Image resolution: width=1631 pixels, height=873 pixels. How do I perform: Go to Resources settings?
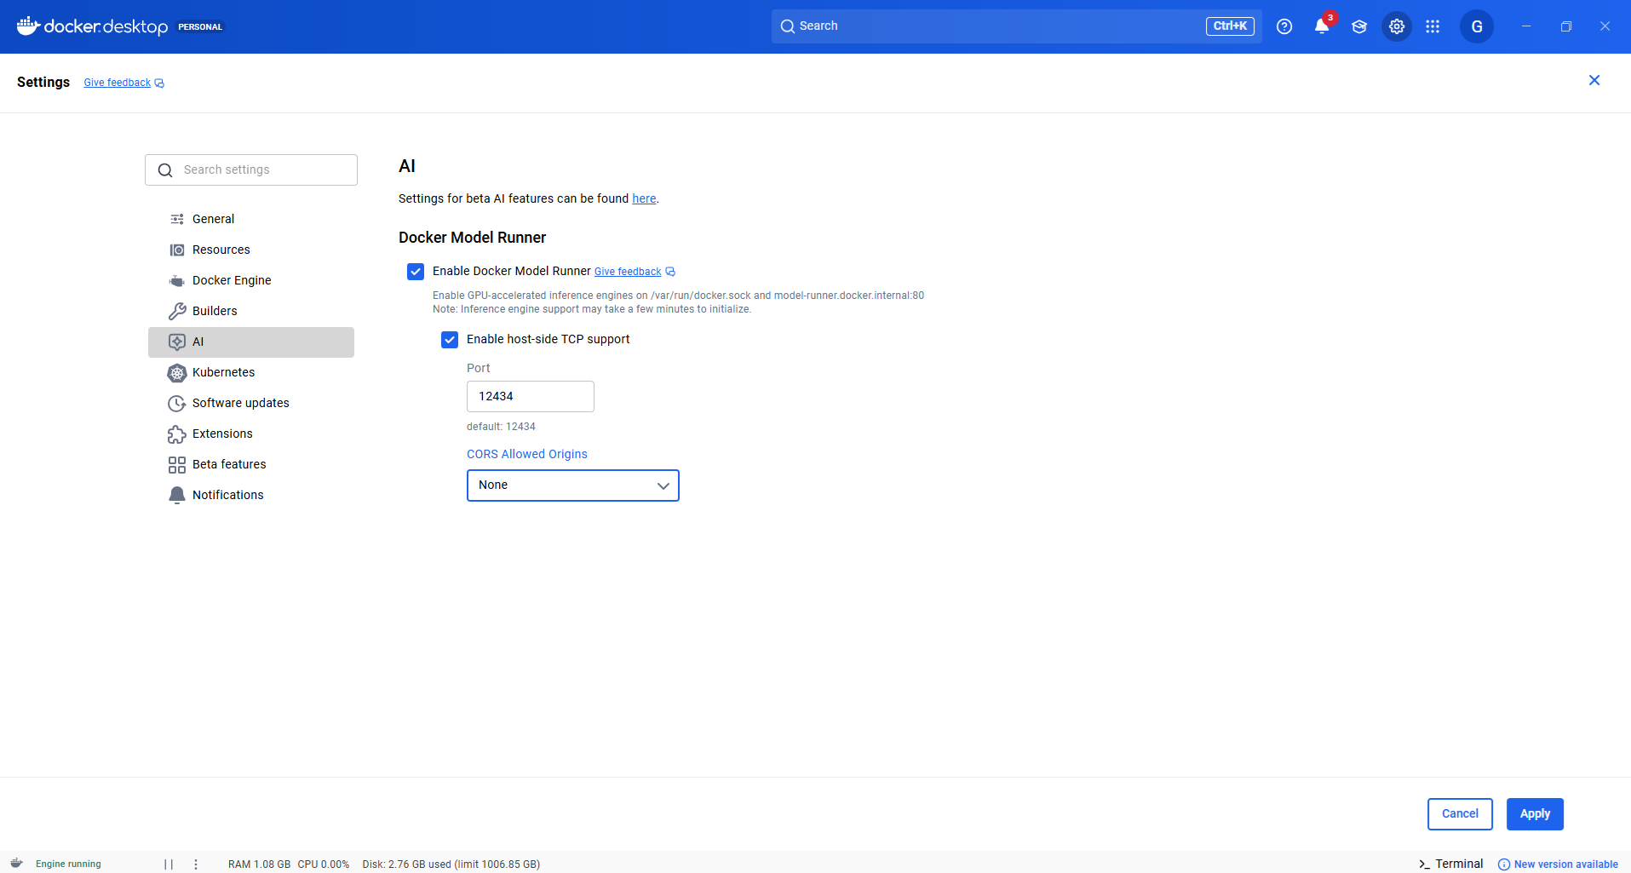pyautogui.click(x=251, y=250)
